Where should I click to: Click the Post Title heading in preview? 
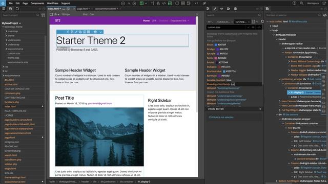(x=65, y=98)
